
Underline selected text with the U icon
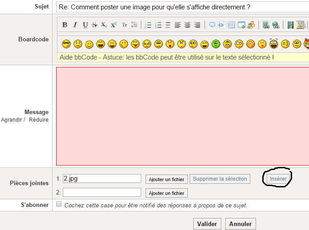(85, 25)
